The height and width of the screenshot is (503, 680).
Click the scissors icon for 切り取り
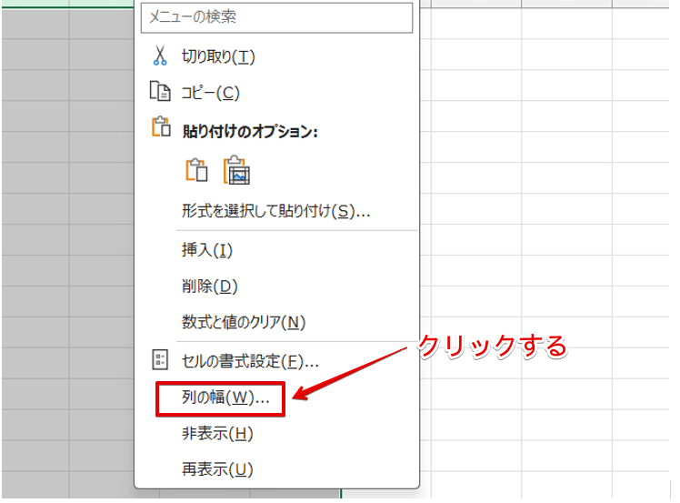(x=160, y=56)
